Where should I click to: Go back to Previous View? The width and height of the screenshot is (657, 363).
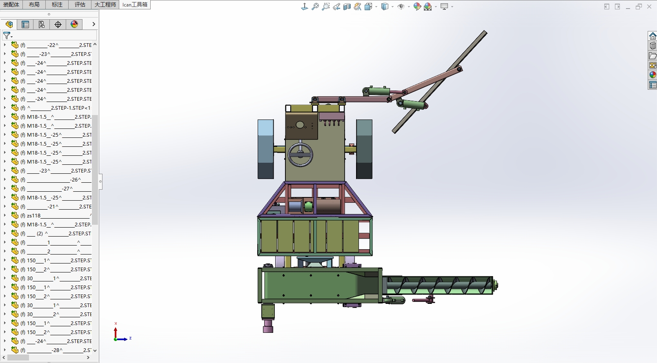[336, 7]
